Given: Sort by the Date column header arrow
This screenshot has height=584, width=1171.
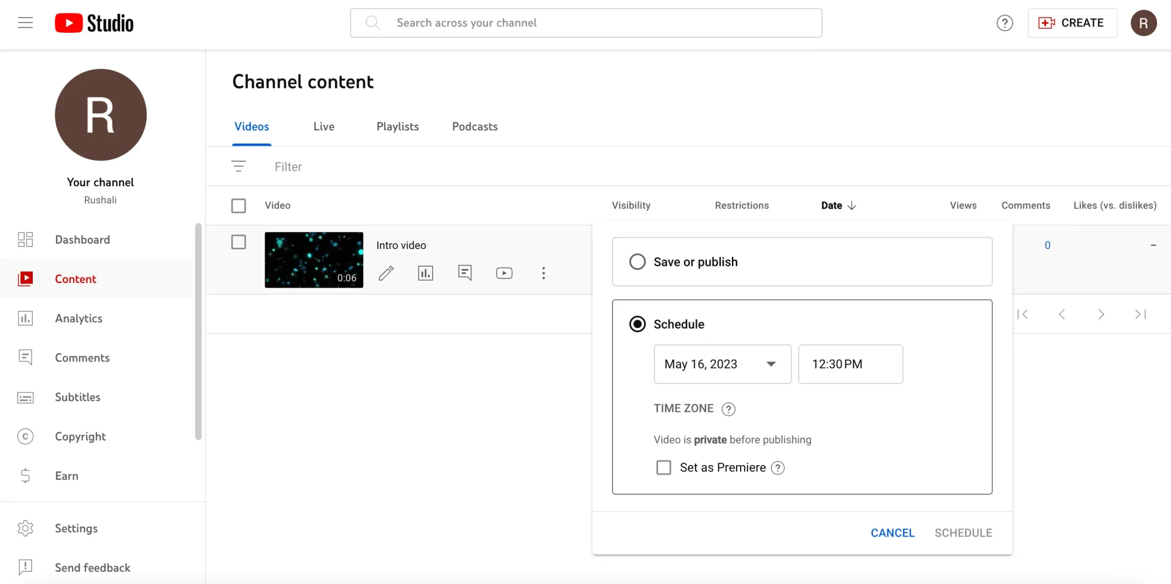Looking at the screenshot, I should click(852, 206).
